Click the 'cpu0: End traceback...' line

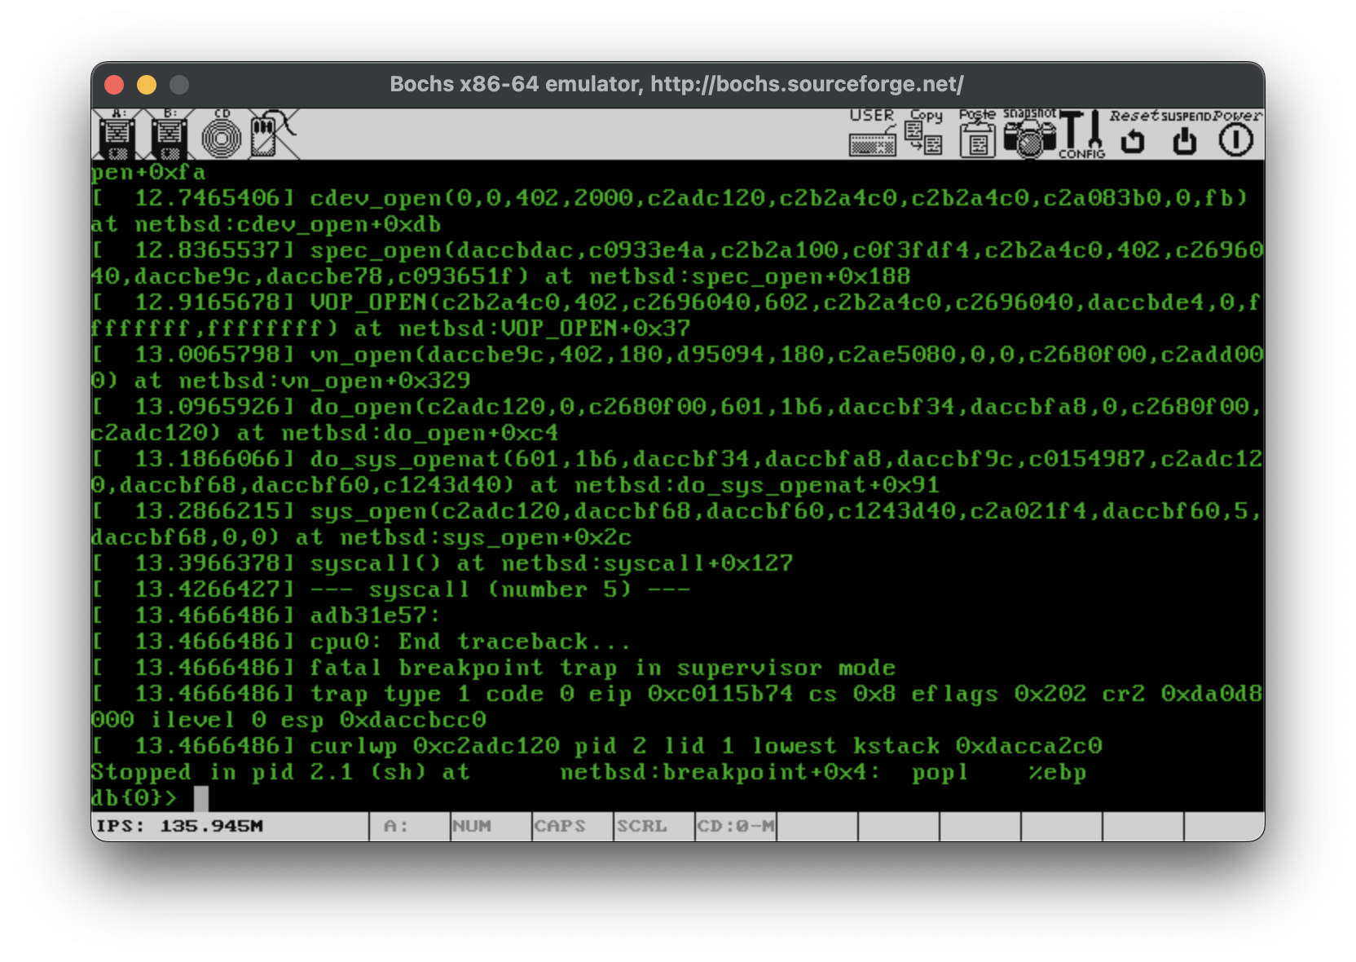(469, 642)
